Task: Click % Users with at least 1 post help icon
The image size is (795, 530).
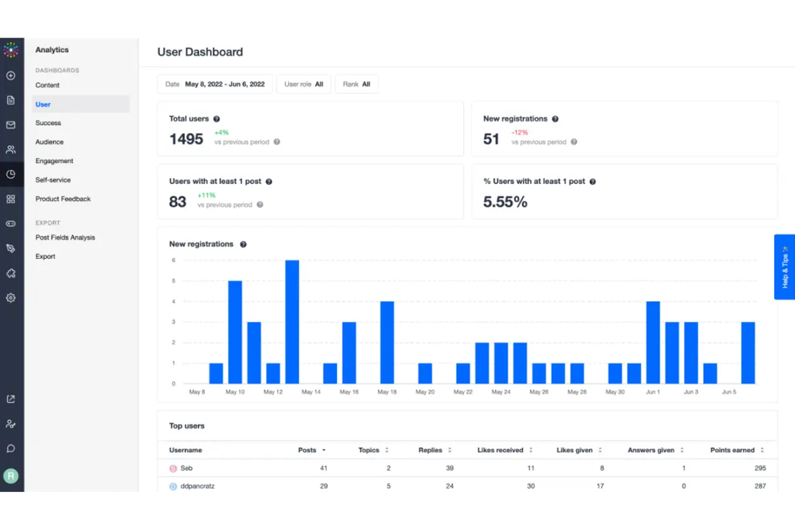Action: click(x=592, y=182)
